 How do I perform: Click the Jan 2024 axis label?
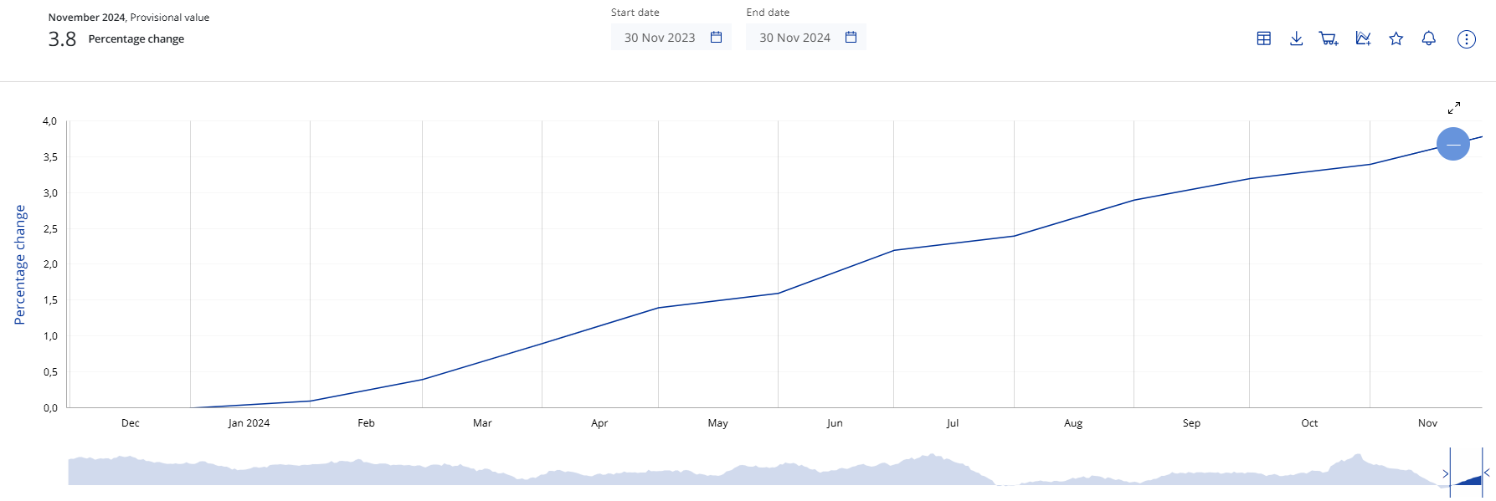click(249, 423)
